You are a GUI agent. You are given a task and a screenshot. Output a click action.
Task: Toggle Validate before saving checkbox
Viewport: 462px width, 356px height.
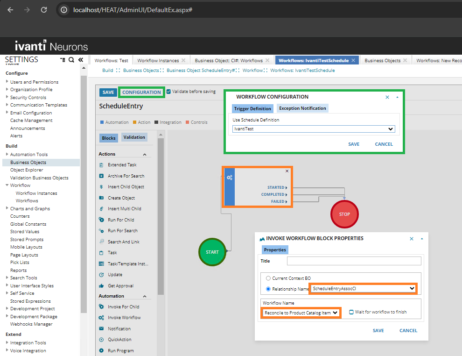coord(169,92)
